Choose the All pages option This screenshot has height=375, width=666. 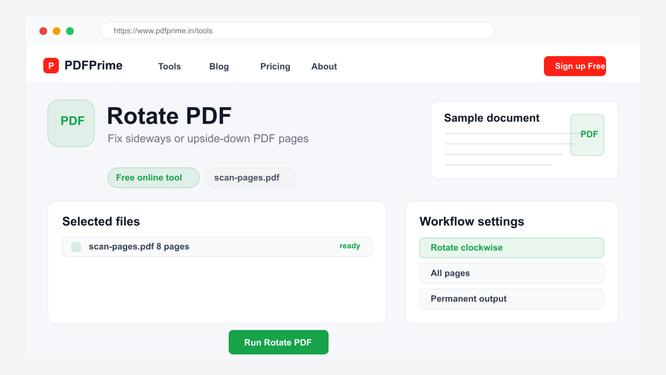click(512, 273)
